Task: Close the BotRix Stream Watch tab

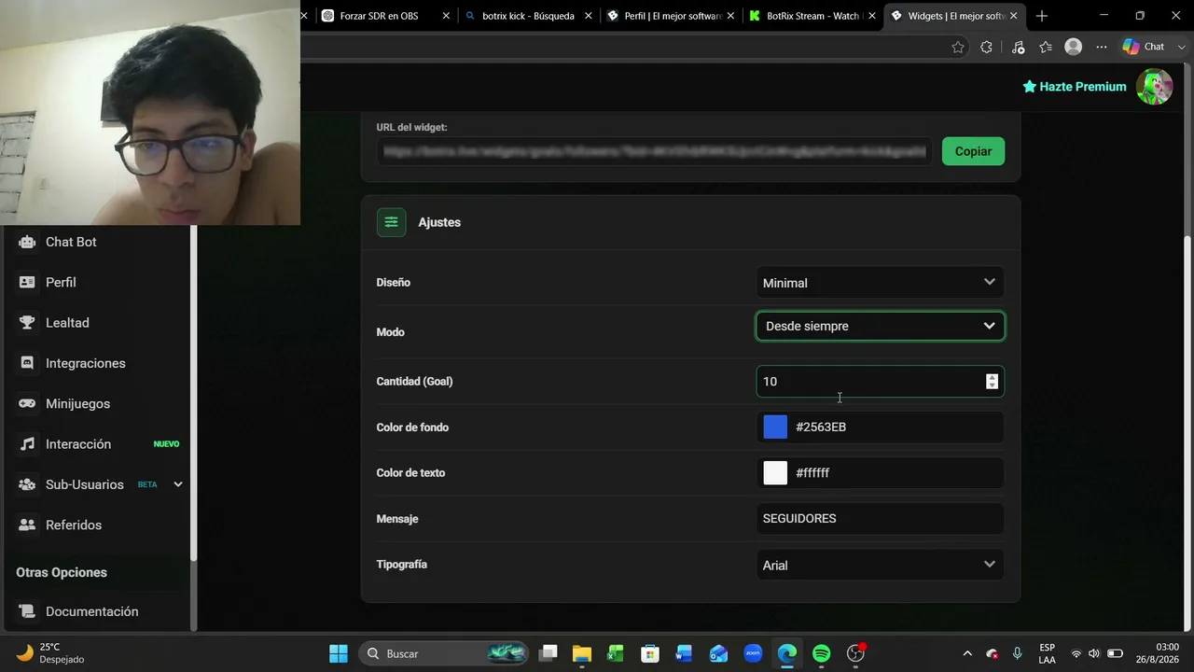Action: coord(872,16)
